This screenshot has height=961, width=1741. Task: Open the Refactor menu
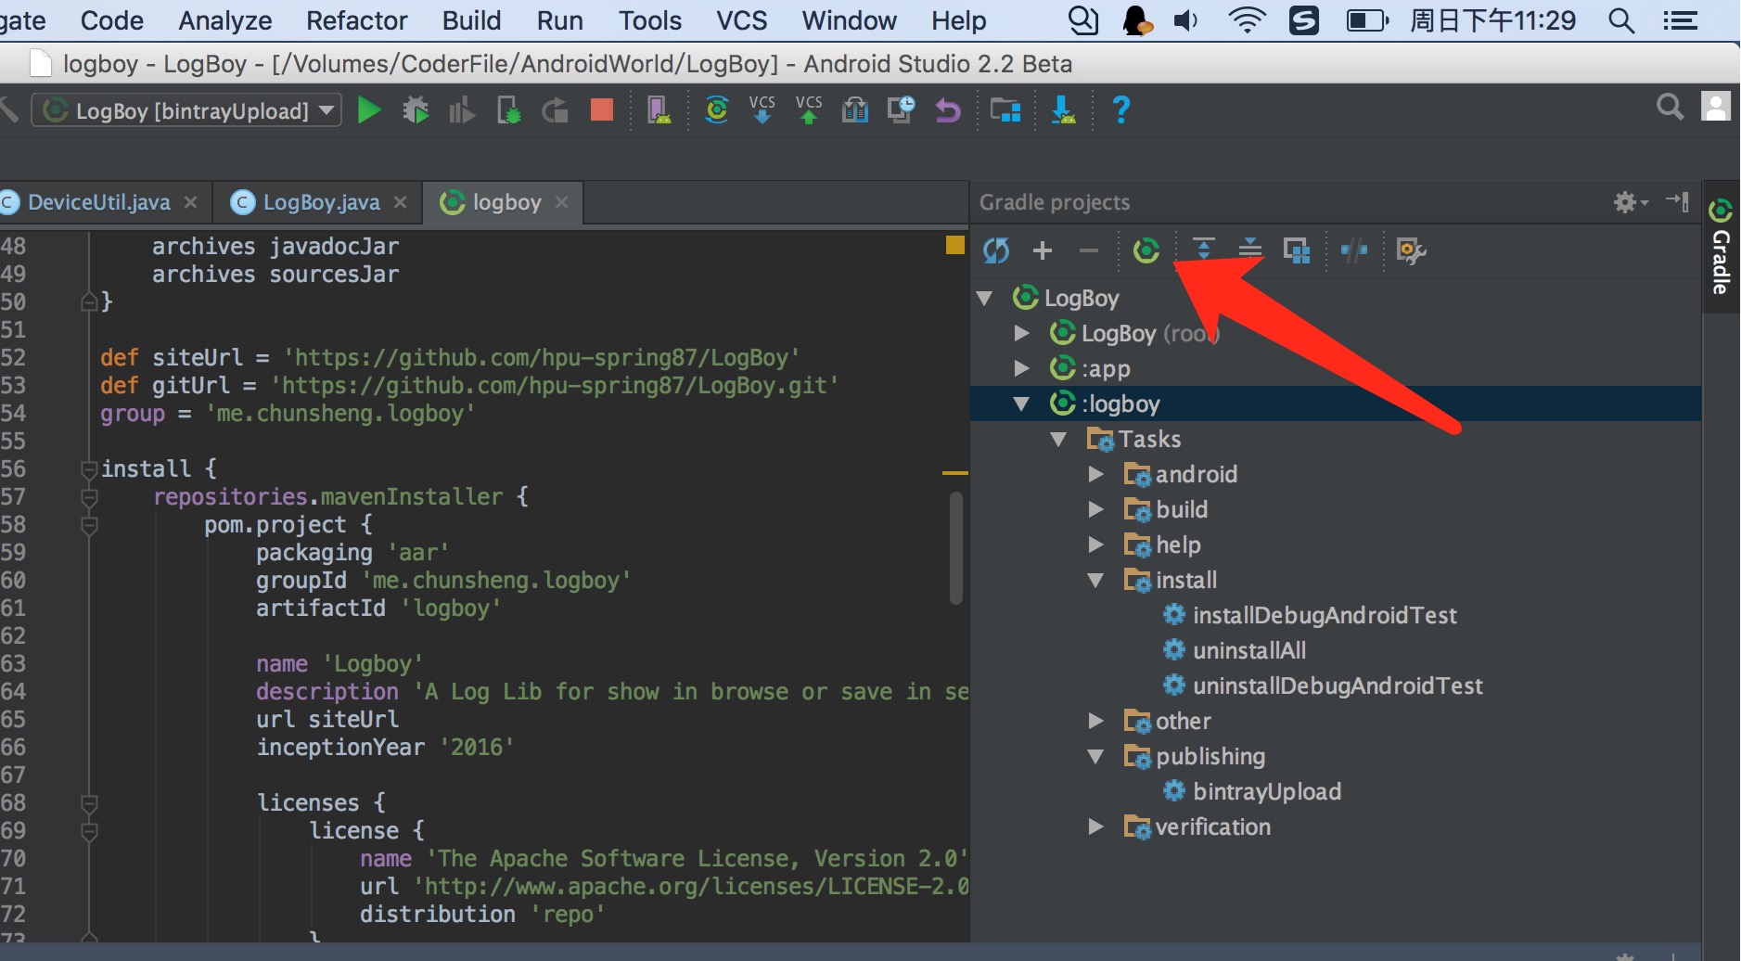[x=356, y=20]
